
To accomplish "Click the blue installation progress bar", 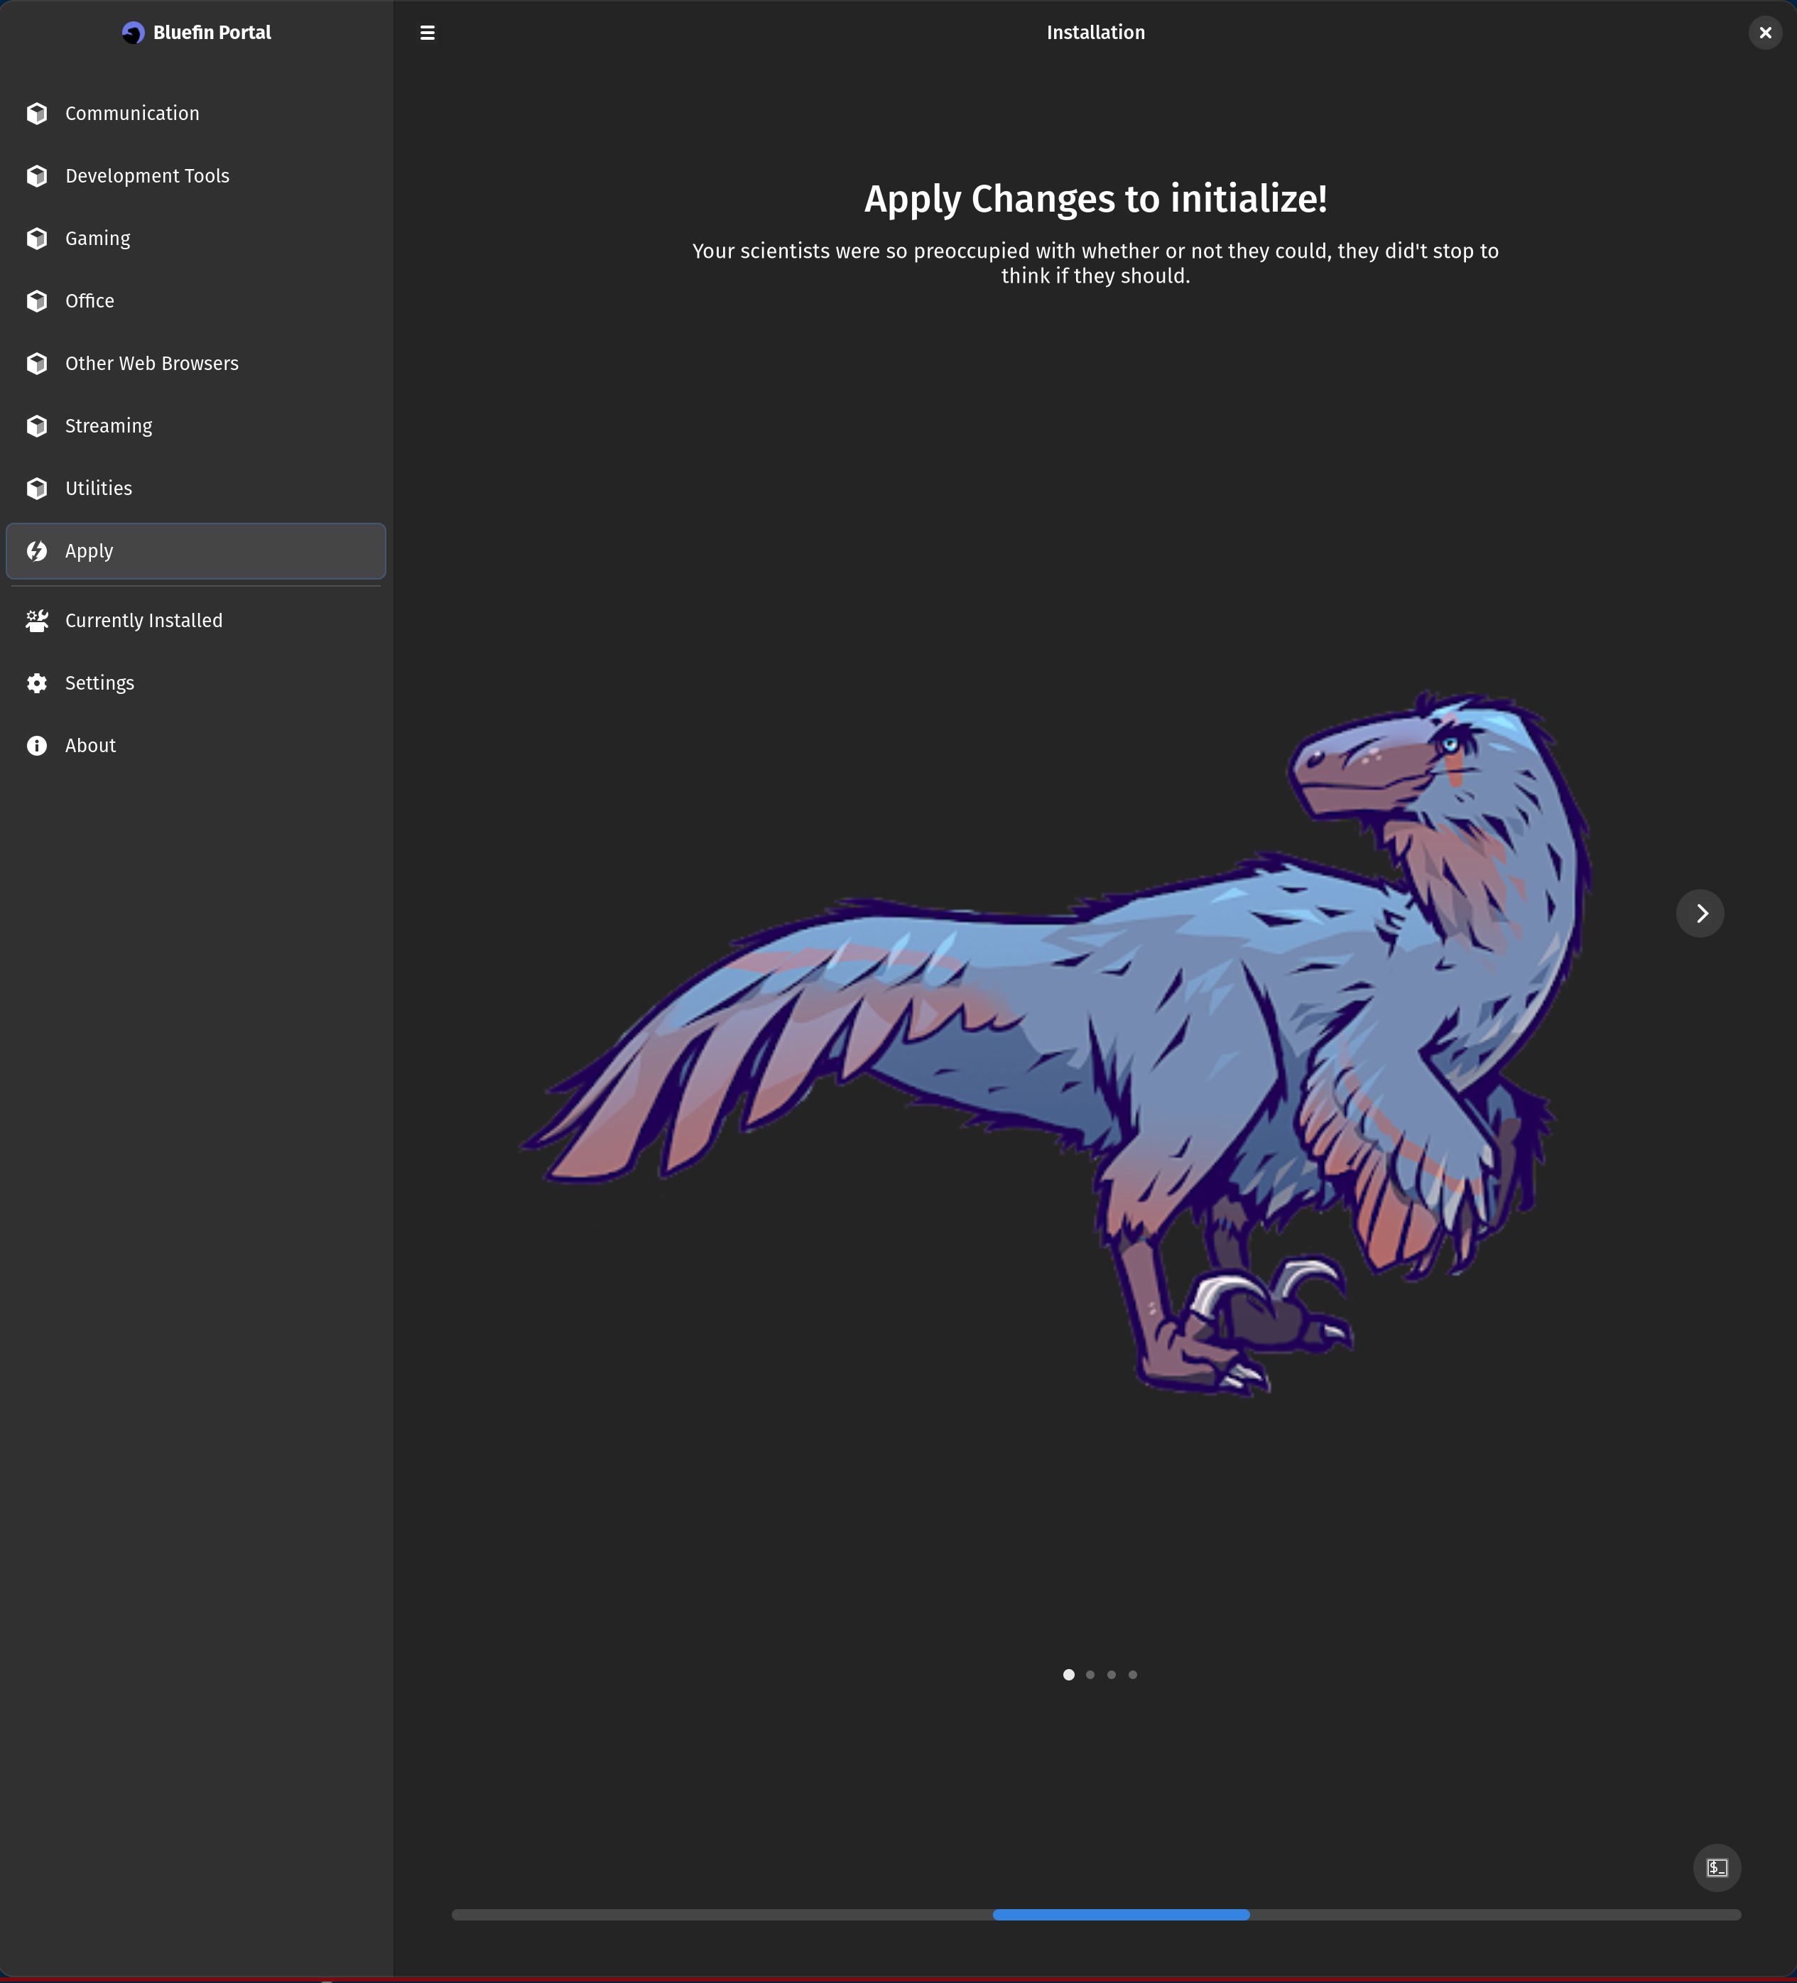I will coord(1120,1914).
